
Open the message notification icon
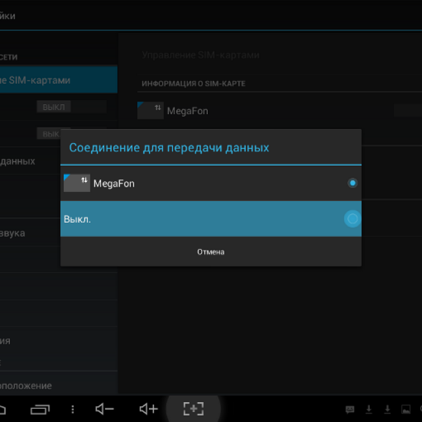pyautogui.click(x=349, y=409)
